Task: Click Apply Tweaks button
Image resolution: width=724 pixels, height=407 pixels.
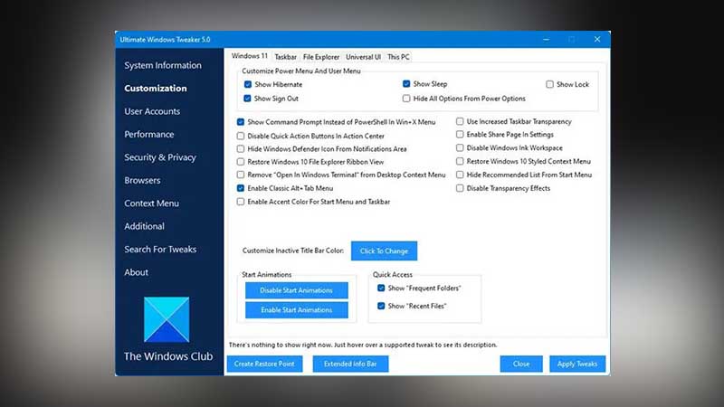Action: coord(577,364)
